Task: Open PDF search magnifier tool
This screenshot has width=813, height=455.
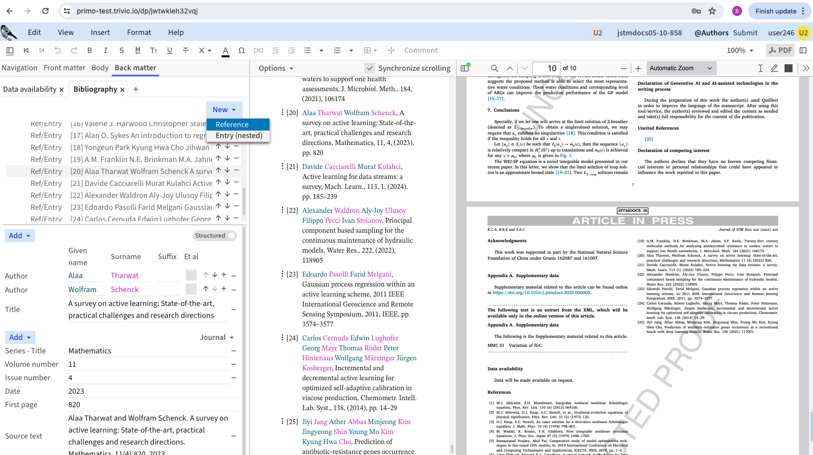Action: point(494,68)
